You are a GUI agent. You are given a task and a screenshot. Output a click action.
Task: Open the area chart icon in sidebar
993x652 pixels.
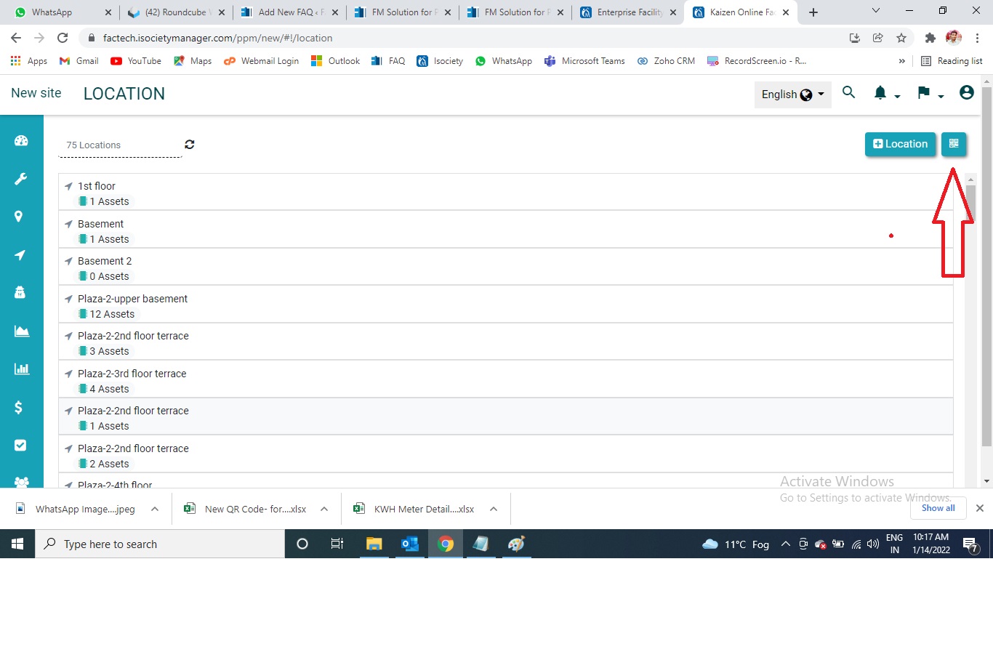coord(21,331)
